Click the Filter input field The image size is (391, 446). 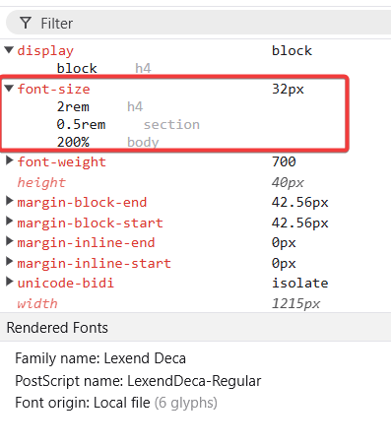pos(199,23)
